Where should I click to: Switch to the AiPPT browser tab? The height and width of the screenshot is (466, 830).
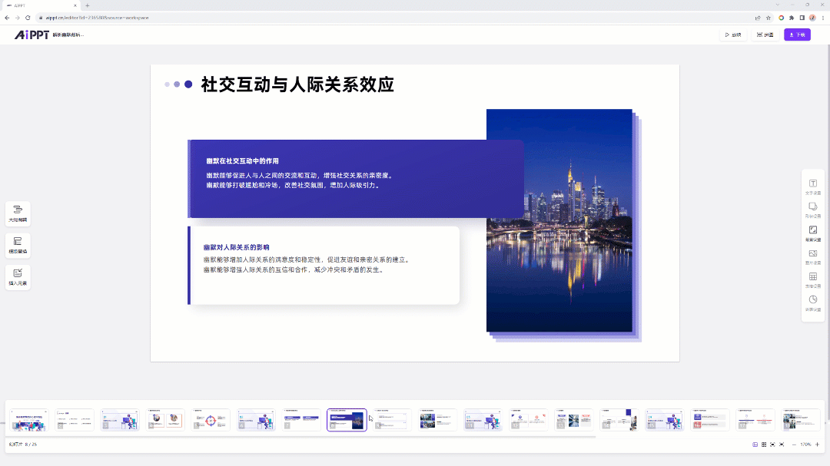point(31,5)
